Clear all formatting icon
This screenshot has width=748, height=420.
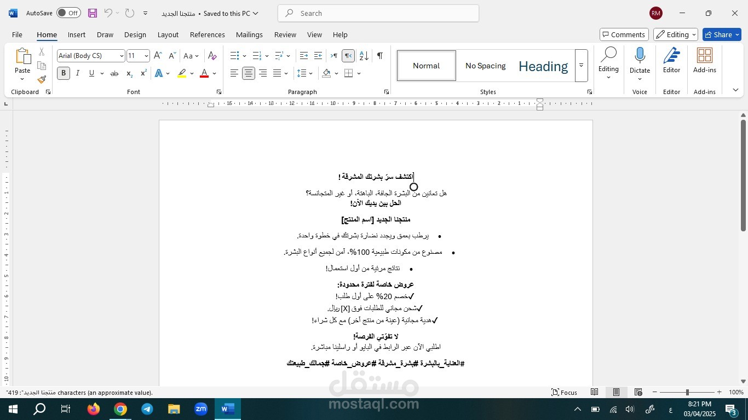[212, 56]
